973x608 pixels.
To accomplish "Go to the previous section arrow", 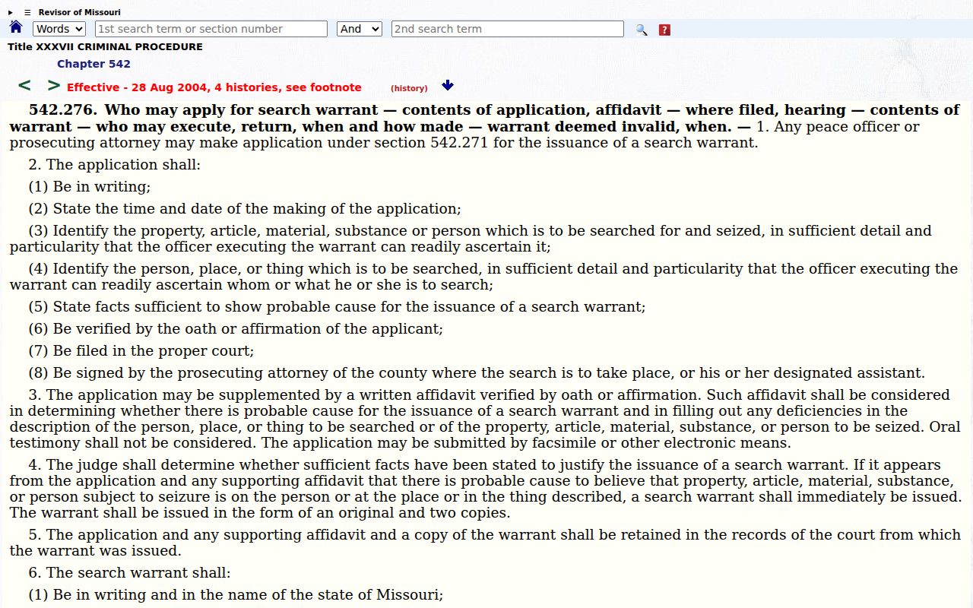I will pyautogui.click(x=24, y=86).
